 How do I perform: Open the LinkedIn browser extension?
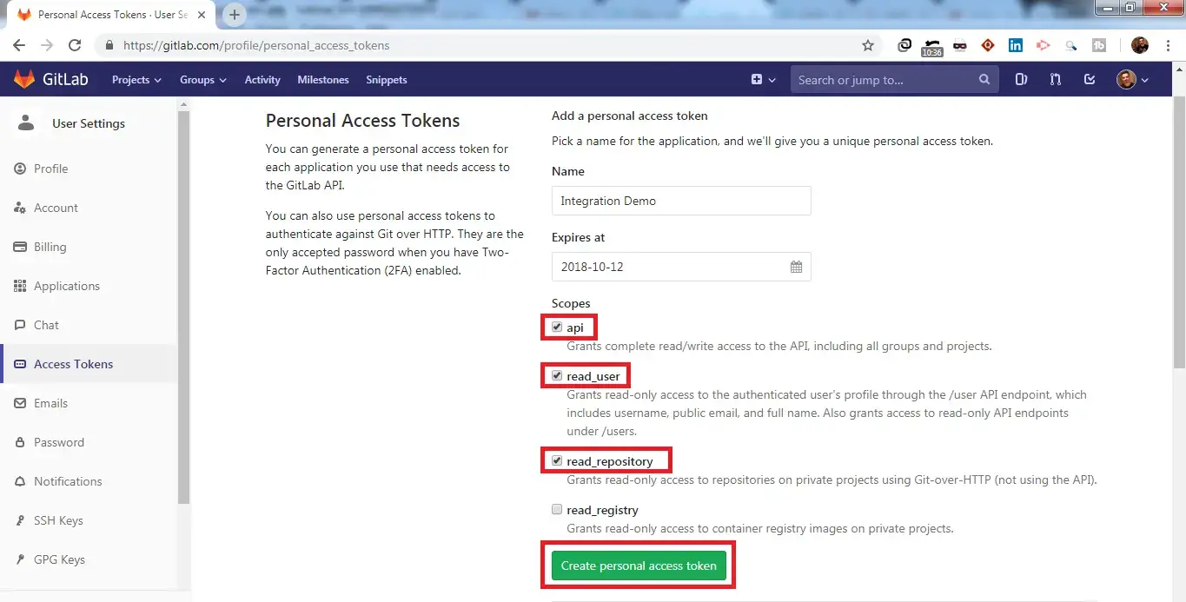(x=1015, y=45)
